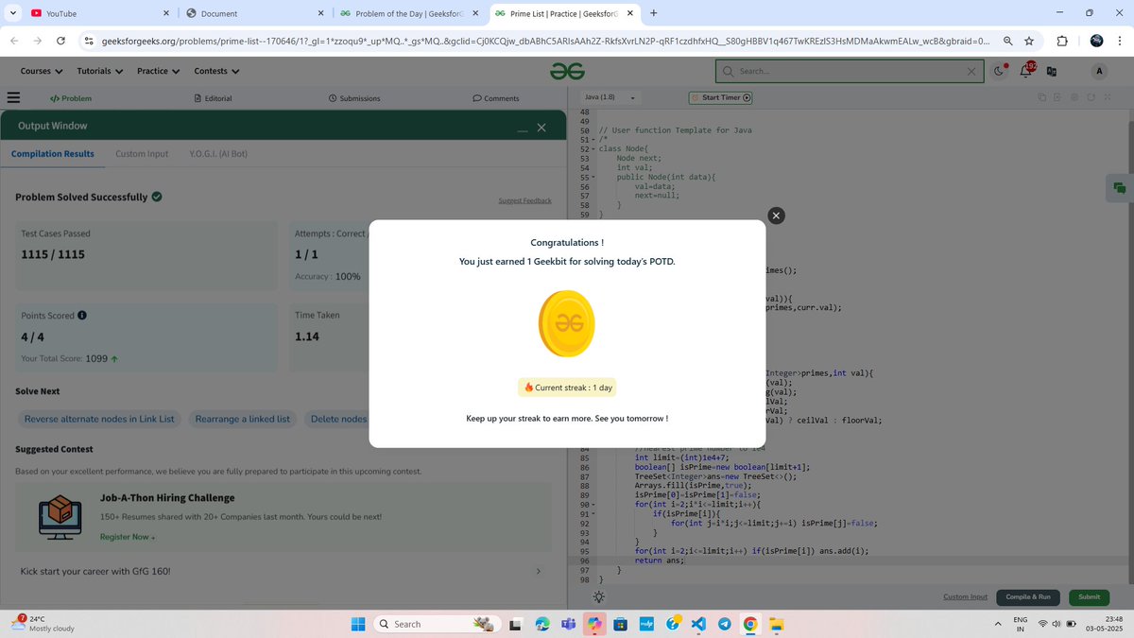The height and width of the screenshot is (638, 1134).
Task: Click the Chrome zoom magnifier icon
Action: [x=1008, y=41]
